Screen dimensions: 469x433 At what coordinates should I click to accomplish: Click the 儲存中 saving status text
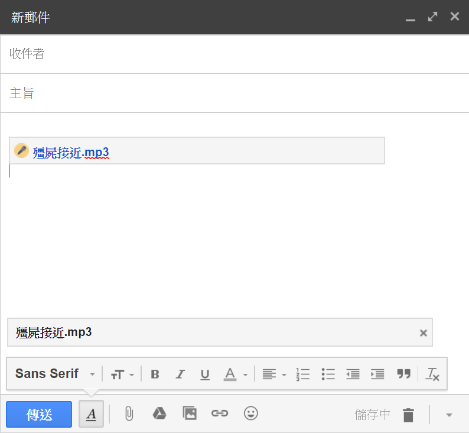point(372,415)
